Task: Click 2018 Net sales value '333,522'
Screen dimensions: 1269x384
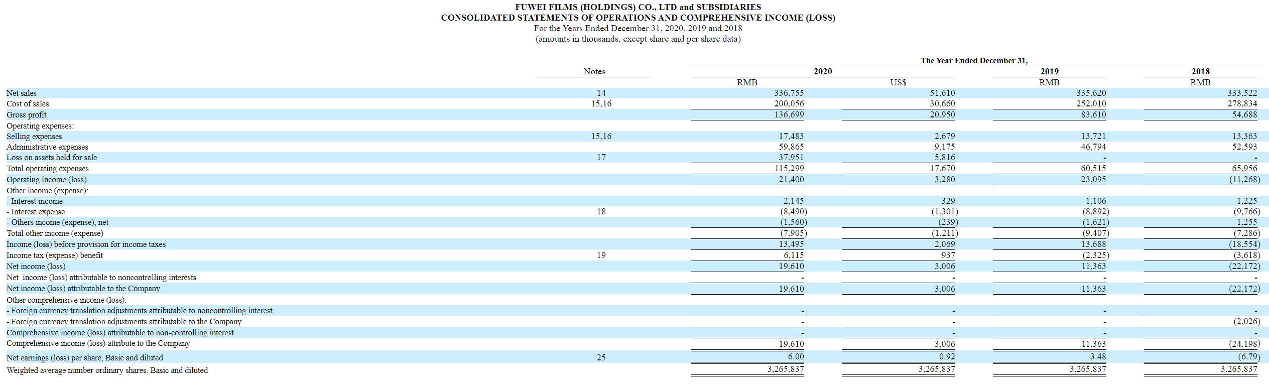Action: pyautogui.click(x=1243, y=93)
